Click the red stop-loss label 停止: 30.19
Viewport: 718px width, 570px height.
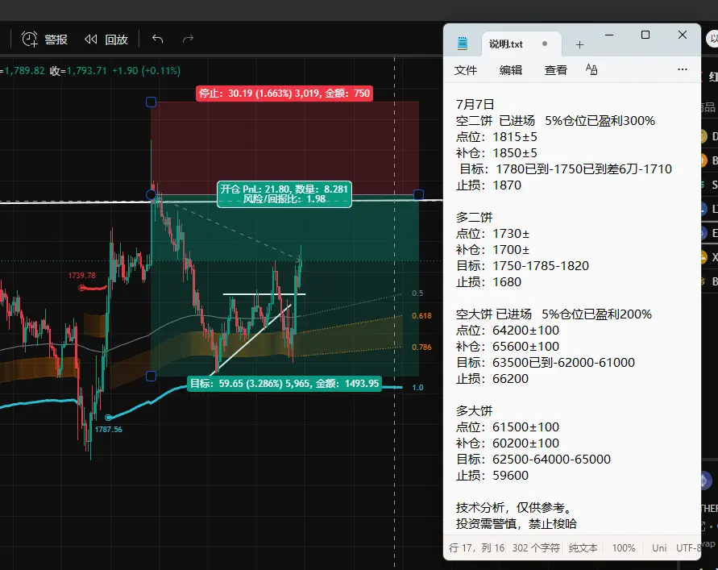point(284,94)
